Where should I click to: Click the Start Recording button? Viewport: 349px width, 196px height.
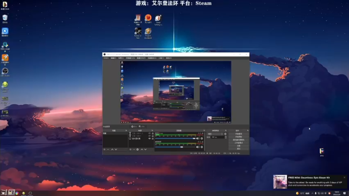tap(239, 137)
